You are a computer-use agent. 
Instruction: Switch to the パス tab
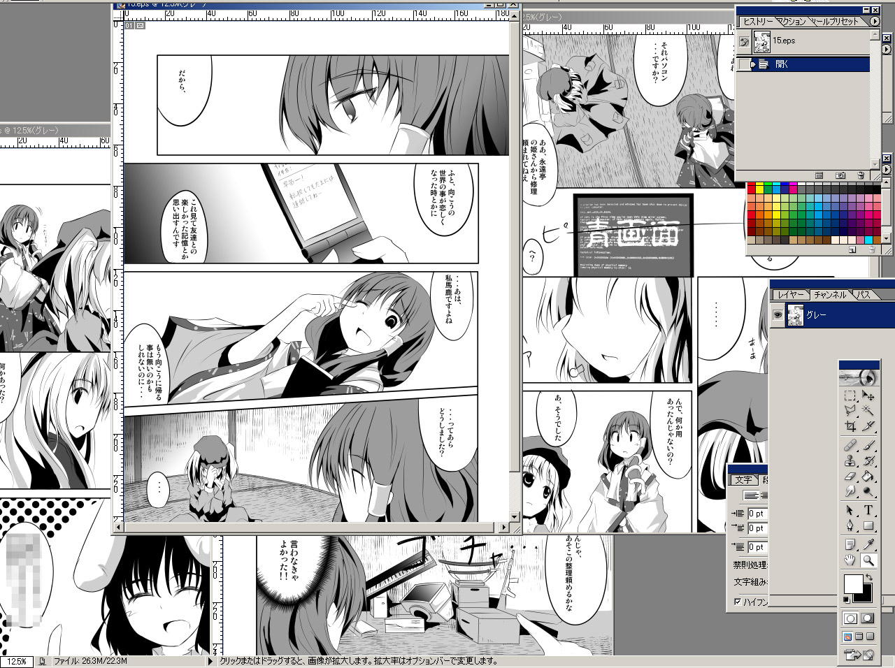point(864,295)
